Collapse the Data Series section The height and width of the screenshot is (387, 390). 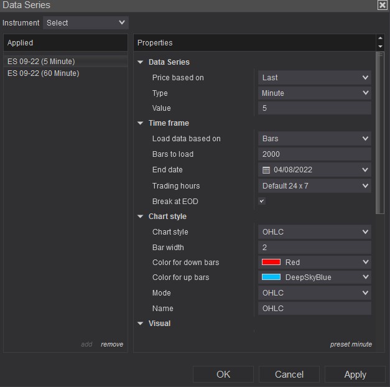(x=141, y=62)
